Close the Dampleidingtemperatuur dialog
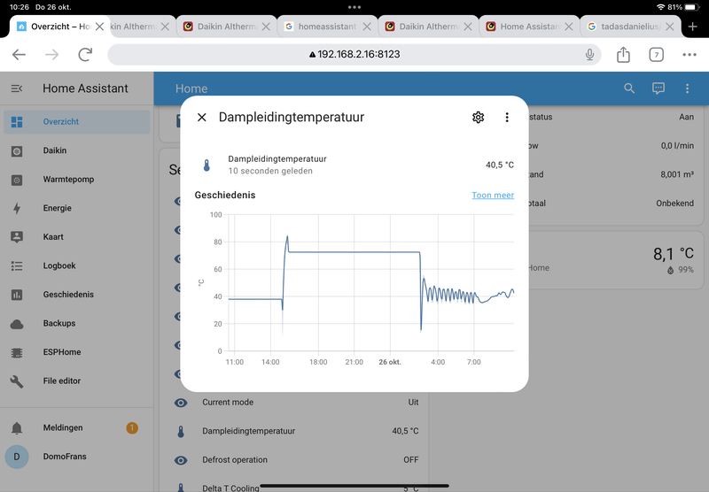Viewport: 709px width, 492px height. pos(202,118)
